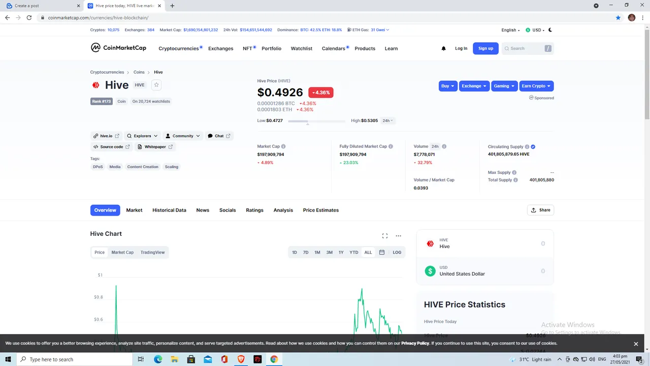
Task: Open the notifications bell
Action: click(x=443, y=48)
